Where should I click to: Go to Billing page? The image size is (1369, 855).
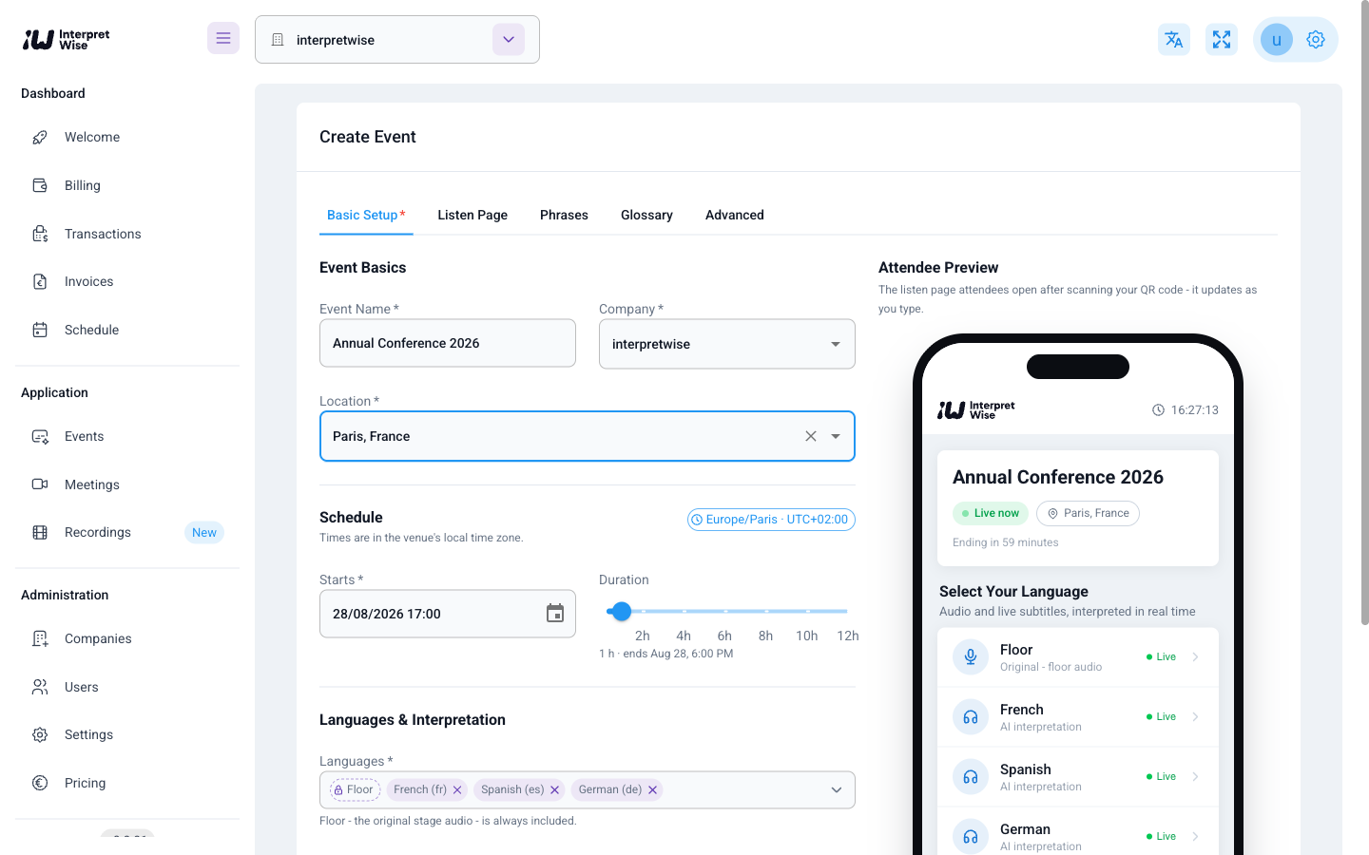pos(127,185)
